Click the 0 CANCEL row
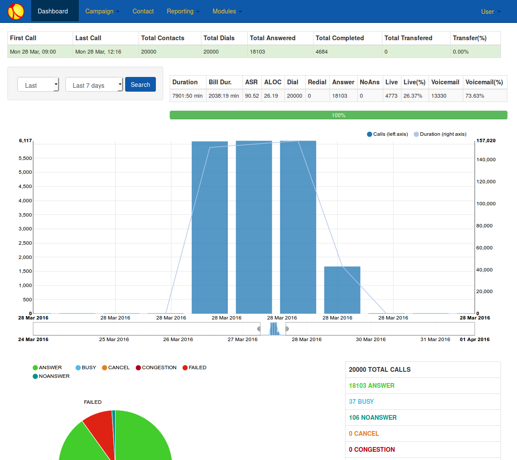The width and height of the screenshot is (517, 460). click(423, 434)
